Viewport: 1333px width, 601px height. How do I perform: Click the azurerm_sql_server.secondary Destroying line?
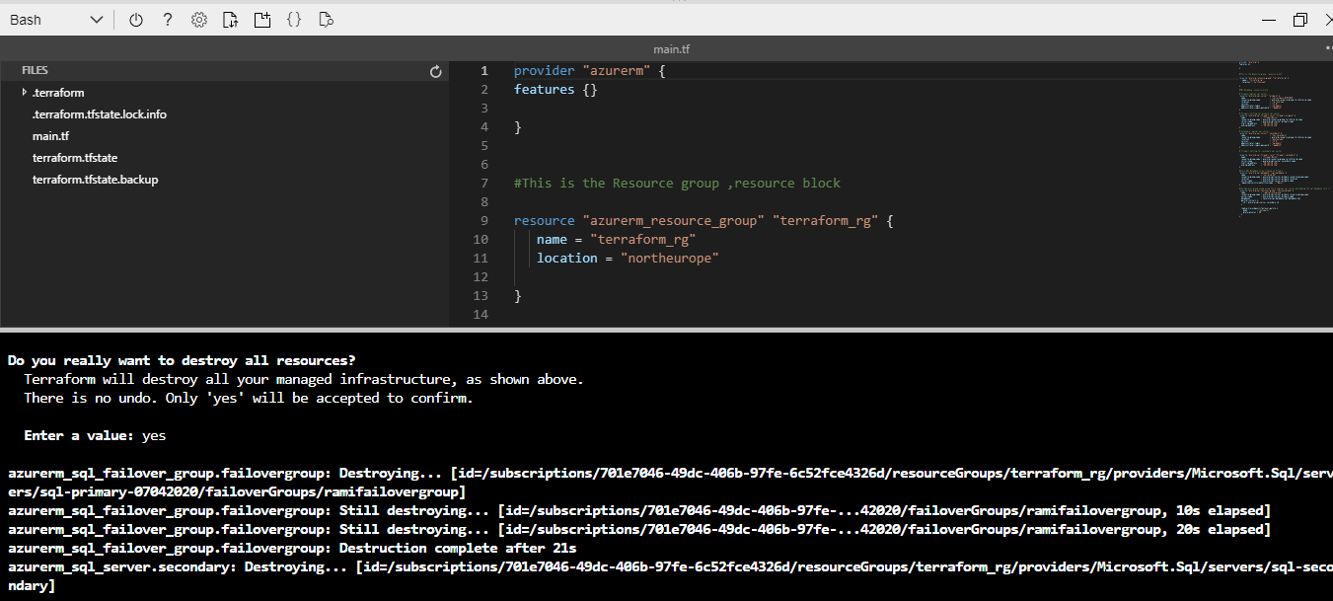point(670,576)
